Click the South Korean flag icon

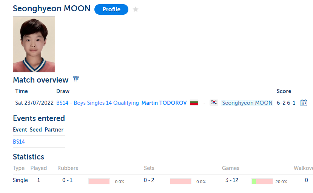(x=214, y=103)
